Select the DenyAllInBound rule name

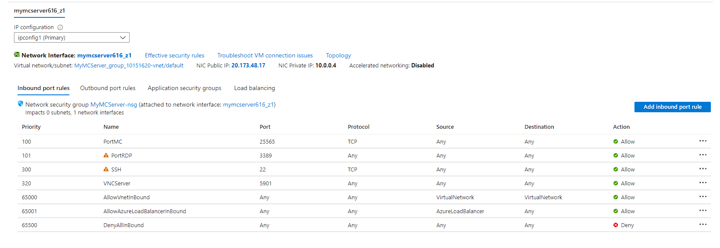point(123,225)
